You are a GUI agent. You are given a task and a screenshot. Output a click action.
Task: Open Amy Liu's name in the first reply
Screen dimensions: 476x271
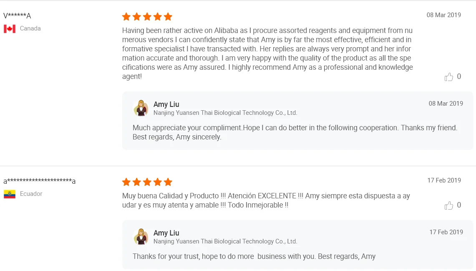click(166, 104)
